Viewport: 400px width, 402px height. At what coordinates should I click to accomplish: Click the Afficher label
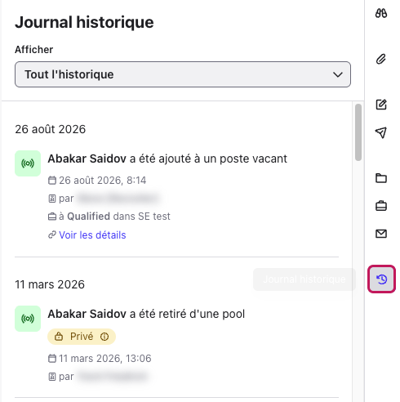coord(34,50)
